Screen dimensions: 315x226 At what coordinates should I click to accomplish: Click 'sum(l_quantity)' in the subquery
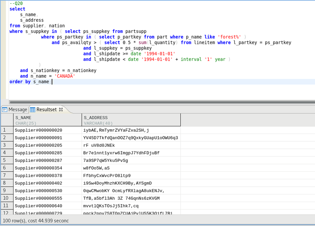click(158, 43)
